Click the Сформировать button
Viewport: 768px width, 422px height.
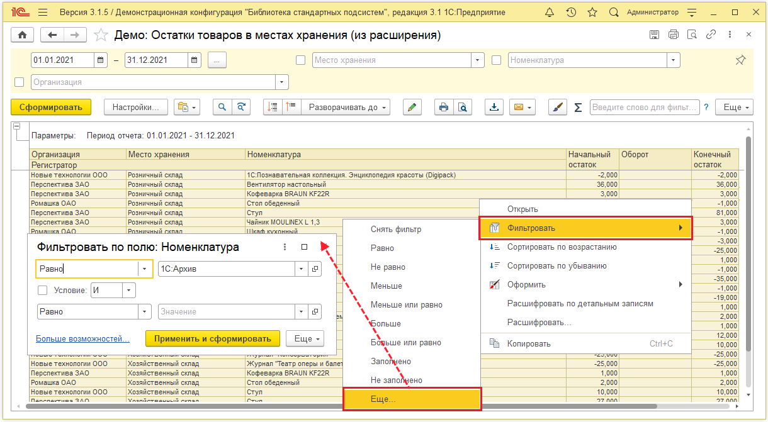click(x=52, y=108)
